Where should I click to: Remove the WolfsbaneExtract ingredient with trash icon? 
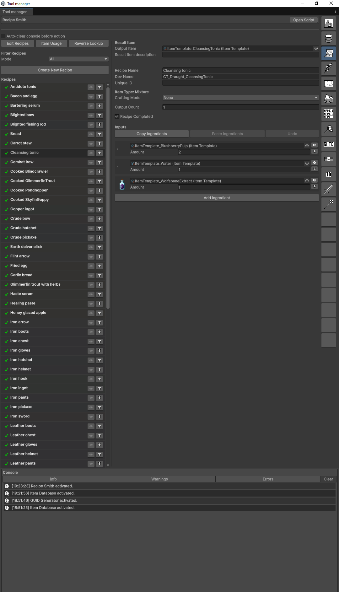[314, 187]
